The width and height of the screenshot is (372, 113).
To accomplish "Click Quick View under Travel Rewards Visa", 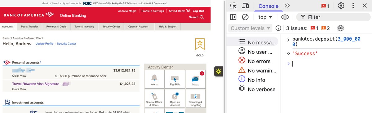I will click(x=19, y=89).
